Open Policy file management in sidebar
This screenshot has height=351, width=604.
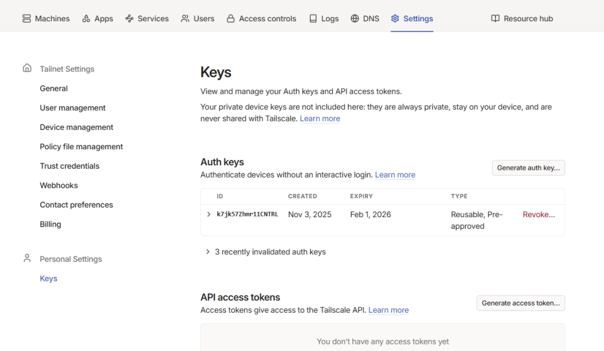81,147
